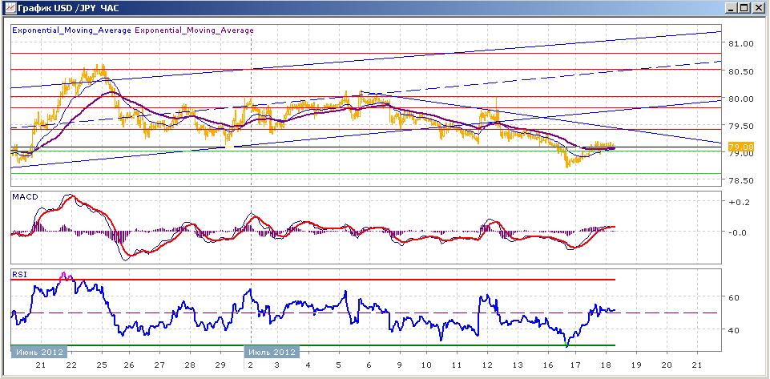
Task: Click the RSI indicator panel label
Action: (x=19, y=275)
